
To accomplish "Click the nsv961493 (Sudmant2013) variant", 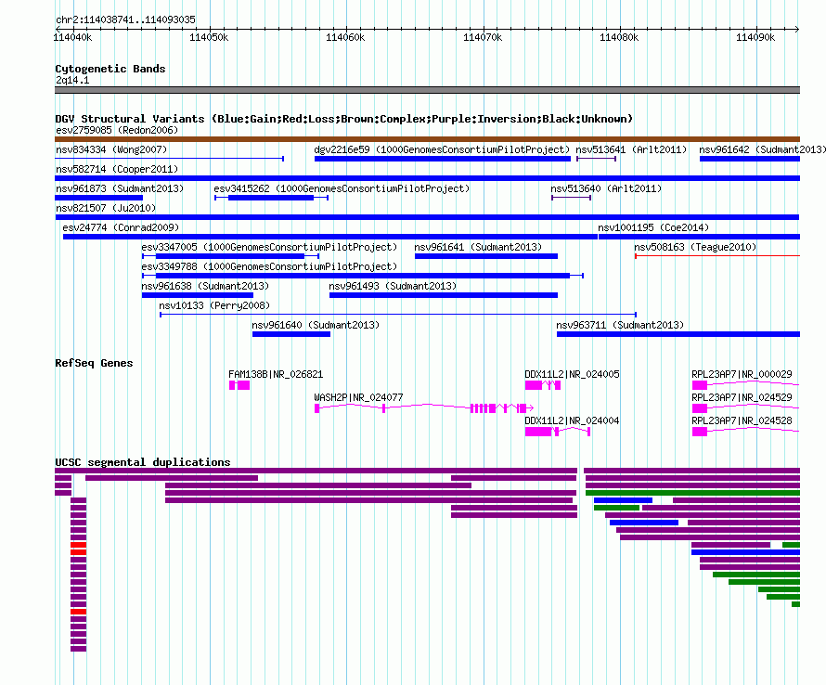I will click(444, 295).
